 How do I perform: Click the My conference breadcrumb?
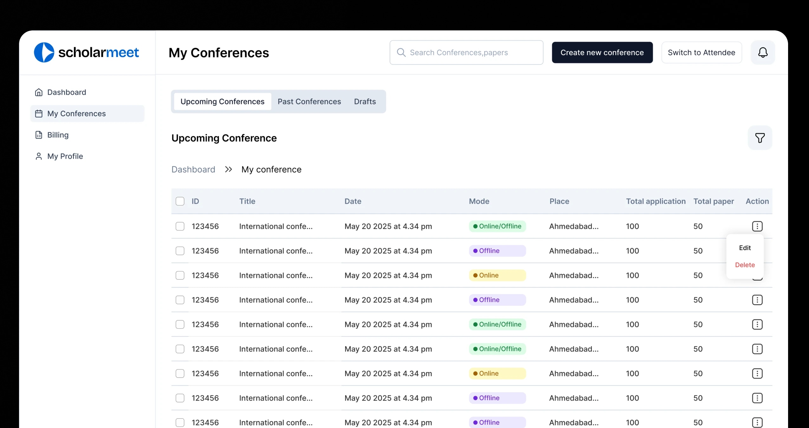click(x=271, y=169)
